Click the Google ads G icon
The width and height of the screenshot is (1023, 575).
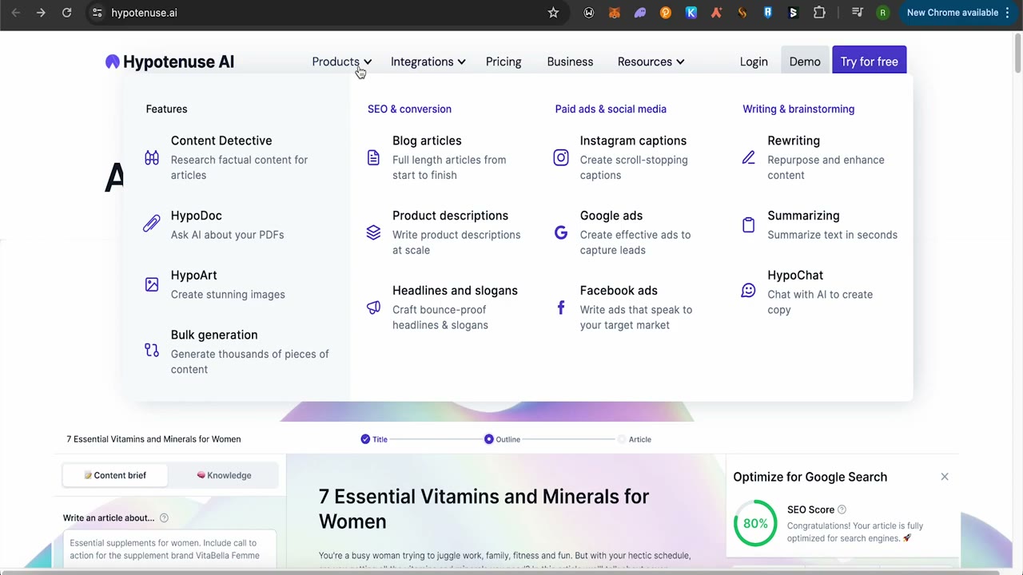click(x=561, y=232)
